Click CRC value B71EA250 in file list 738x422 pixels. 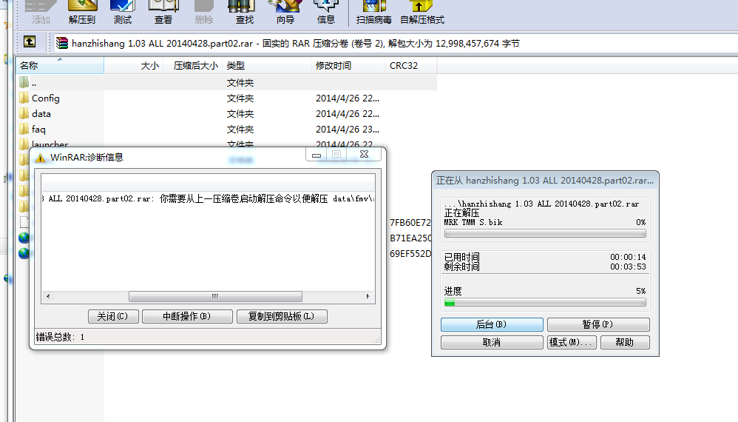(x=410, y=238)
